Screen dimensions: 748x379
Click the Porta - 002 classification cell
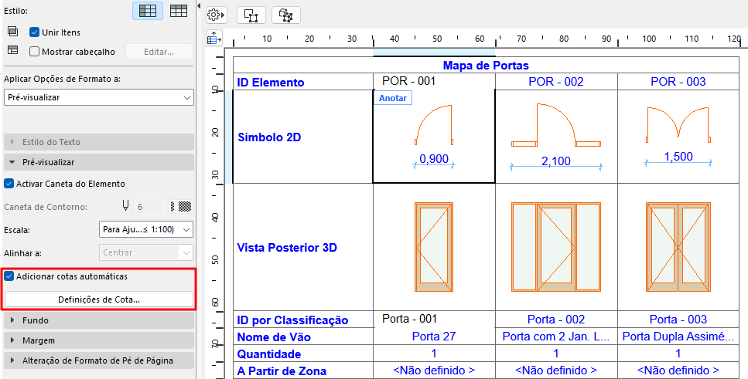[556, 320]
